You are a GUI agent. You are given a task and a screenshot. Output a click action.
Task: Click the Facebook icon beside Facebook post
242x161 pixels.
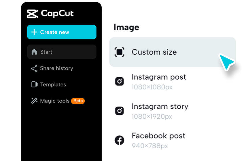click(120, 140)
